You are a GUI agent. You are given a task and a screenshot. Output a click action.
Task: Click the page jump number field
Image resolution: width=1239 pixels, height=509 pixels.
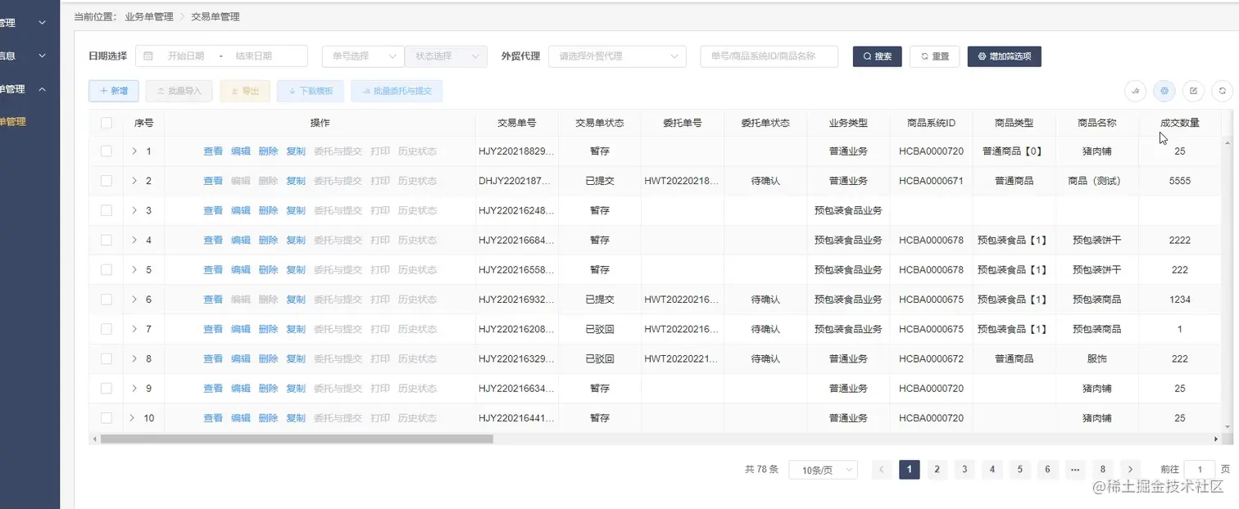1200,469
